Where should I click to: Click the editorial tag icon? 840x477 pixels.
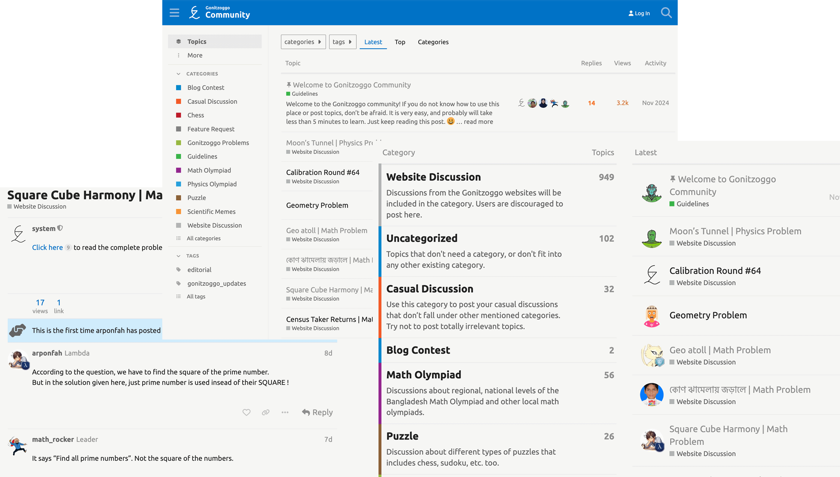179,270
